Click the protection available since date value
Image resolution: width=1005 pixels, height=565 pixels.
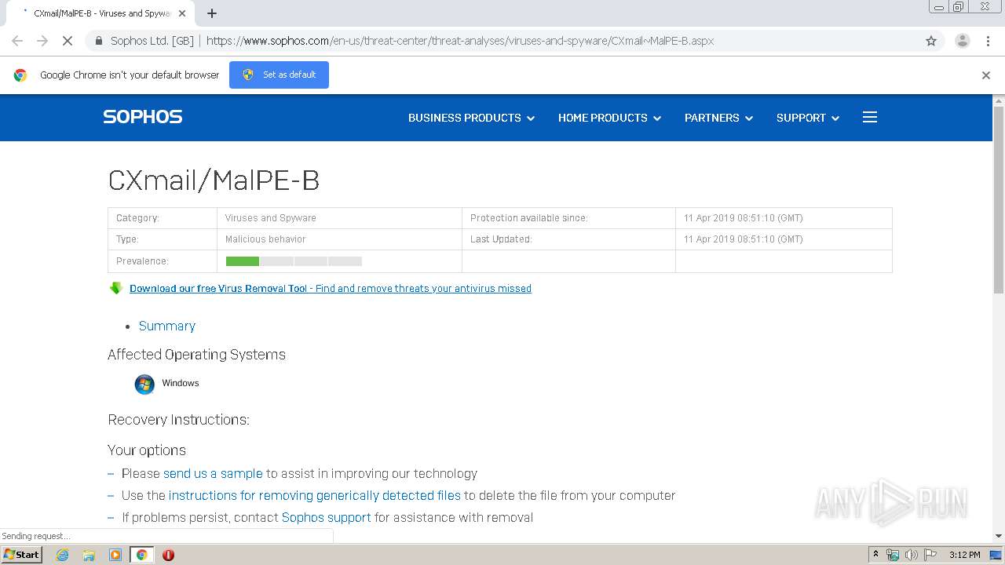(743, 218)
